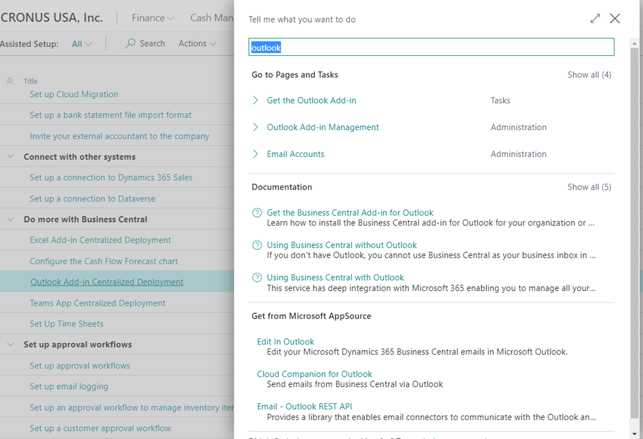The image size is (643, 439).
Task: Open Invite your external accountant to the company
Action: click(x=119, y=136)
